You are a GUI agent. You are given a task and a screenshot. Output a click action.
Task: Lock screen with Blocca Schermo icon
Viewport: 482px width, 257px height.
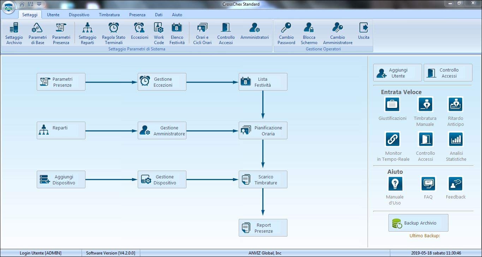pyautogui.click(x=309, y=28)
